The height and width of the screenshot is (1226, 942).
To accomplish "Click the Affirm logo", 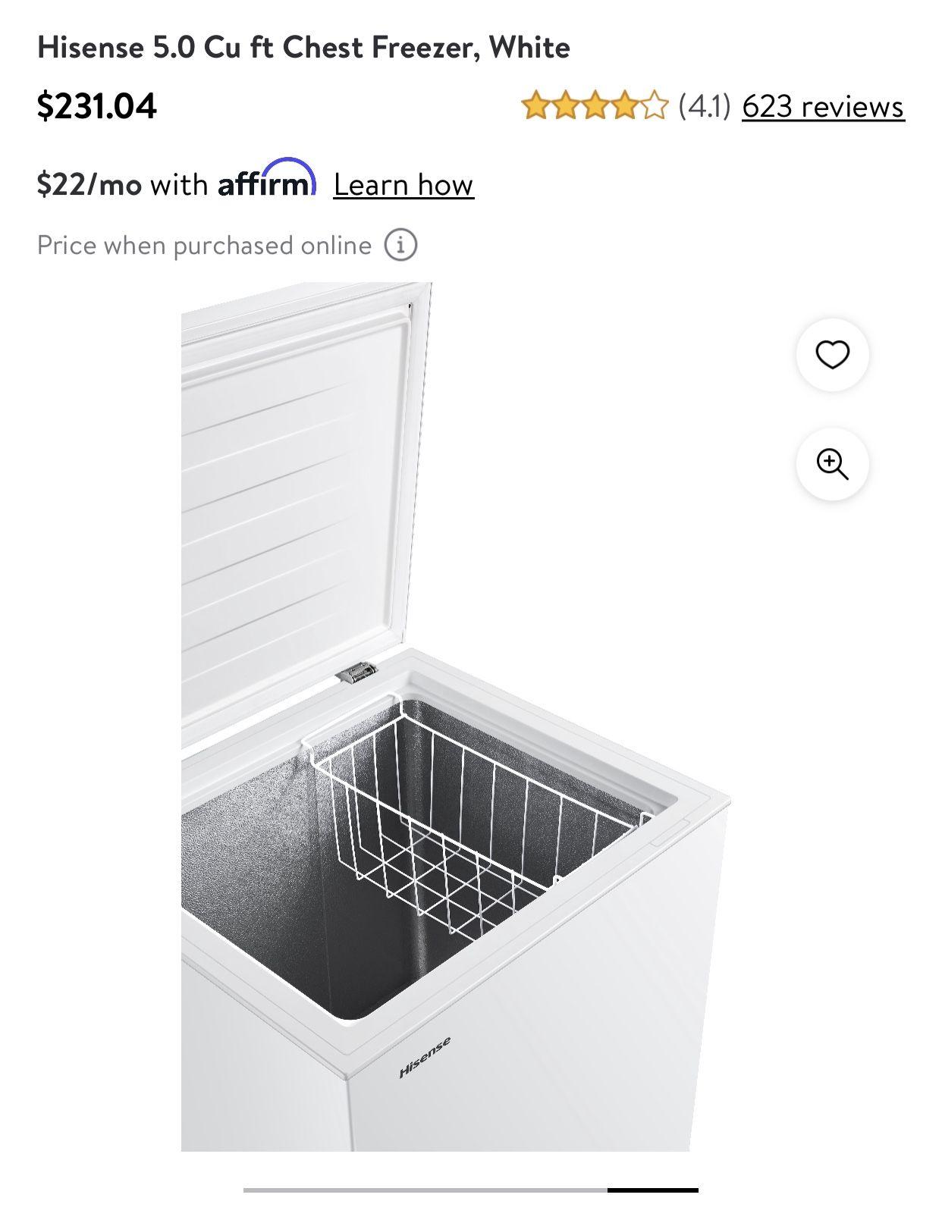I will [266, 178].
